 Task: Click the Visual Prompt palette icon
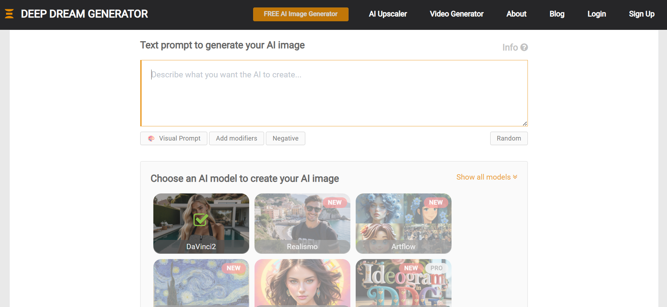tap(151, 138)
